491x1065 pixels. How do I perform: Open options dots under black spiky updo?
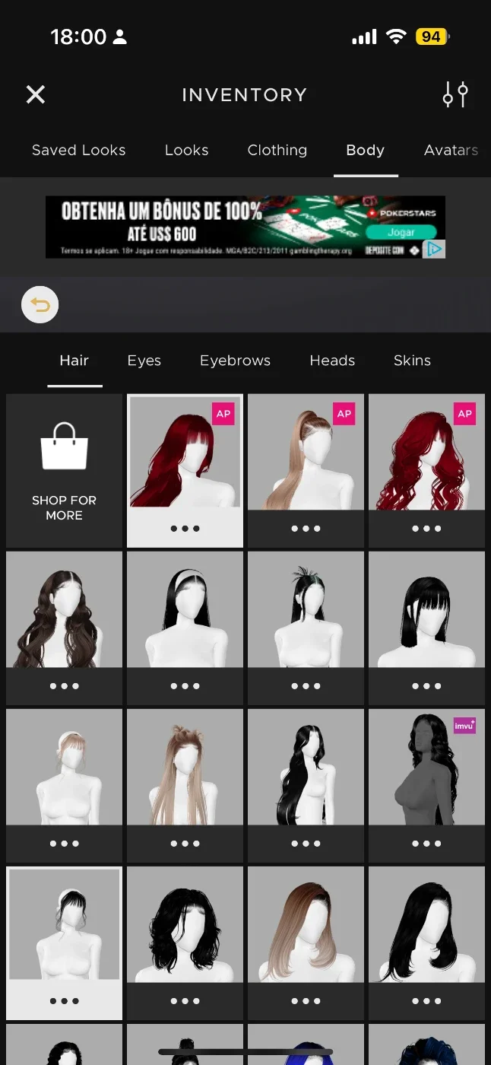point(306,686)
